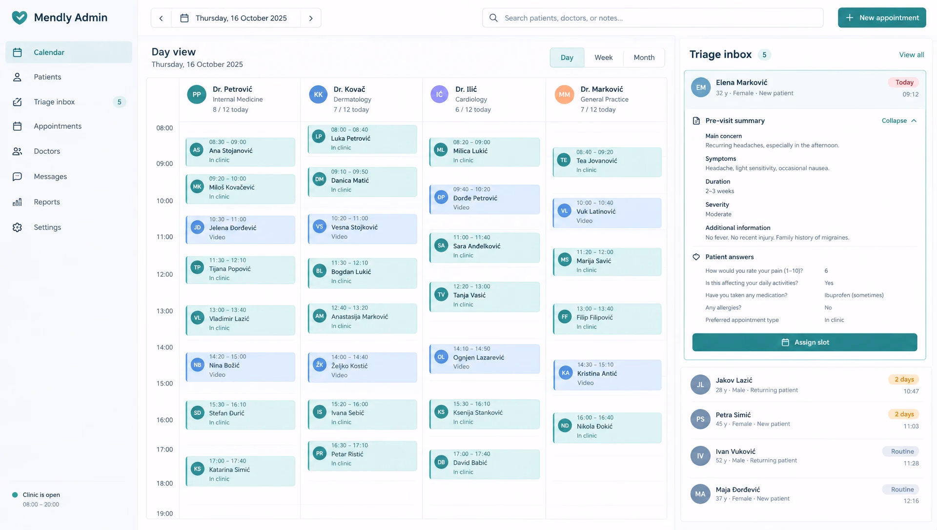Open the Thursday, 16 October 2025 date picker
The image size is (937, 530).
(x=236, y=18)
